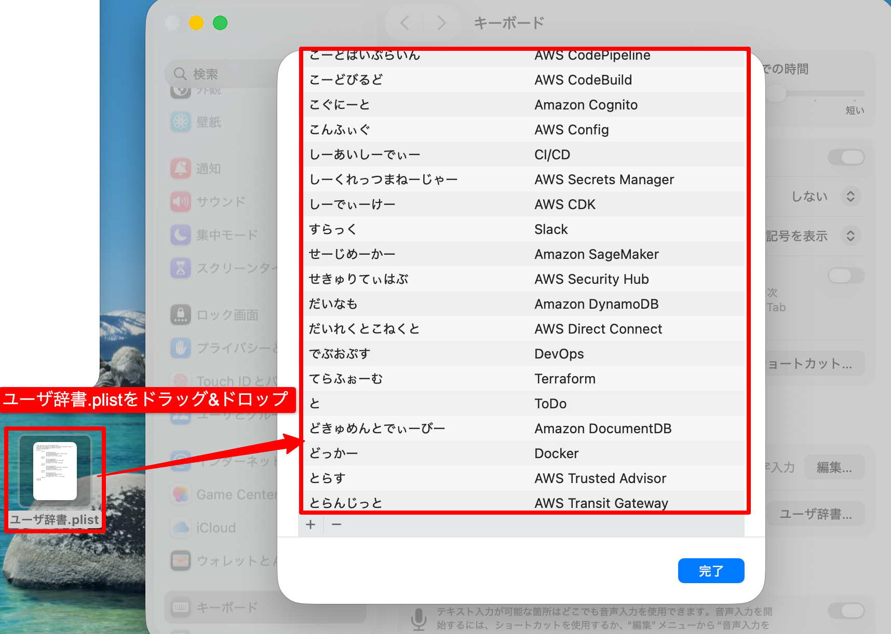Open the Game Center icon
Viewport: 891px width, 634px height.
click(181, 494)
